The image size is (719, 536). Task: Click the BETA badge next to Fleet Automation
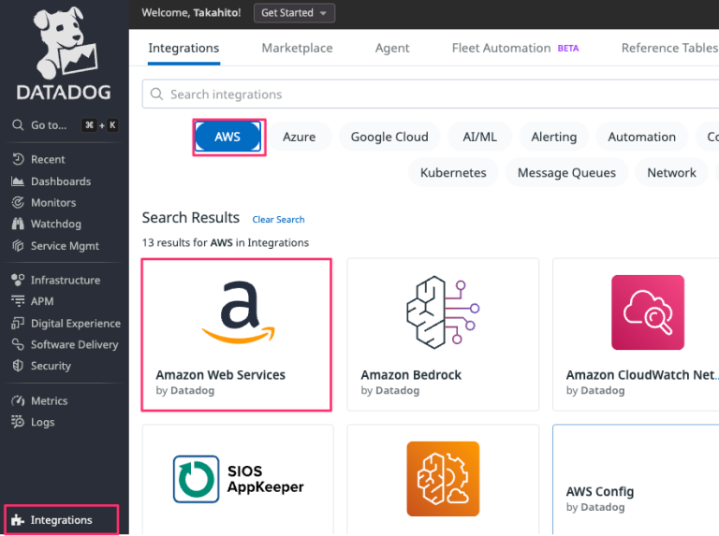(568, 48)
